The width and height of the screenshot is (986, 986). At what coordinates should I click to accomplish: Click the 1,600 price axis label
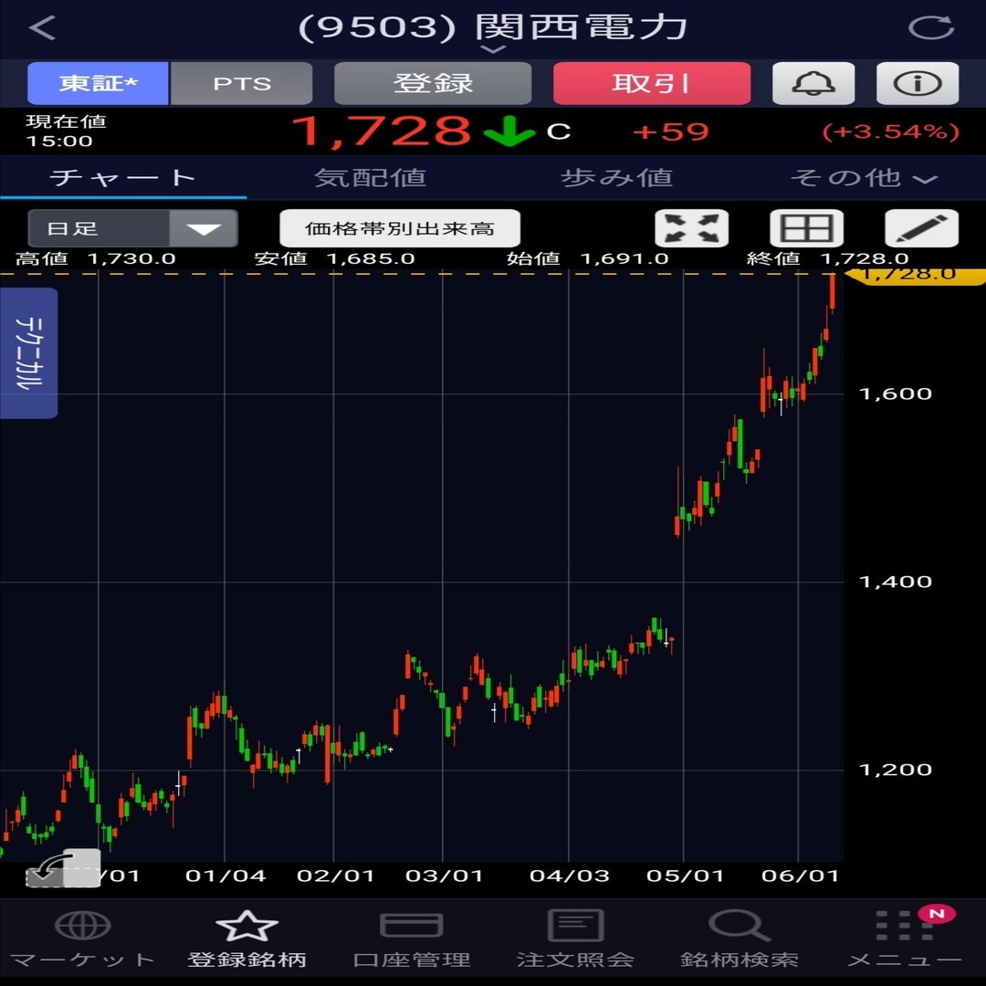point(895,393)
